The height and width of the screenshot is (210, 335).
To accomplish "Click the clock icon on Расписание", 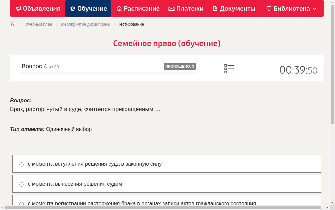I will (x=119, y=8).
